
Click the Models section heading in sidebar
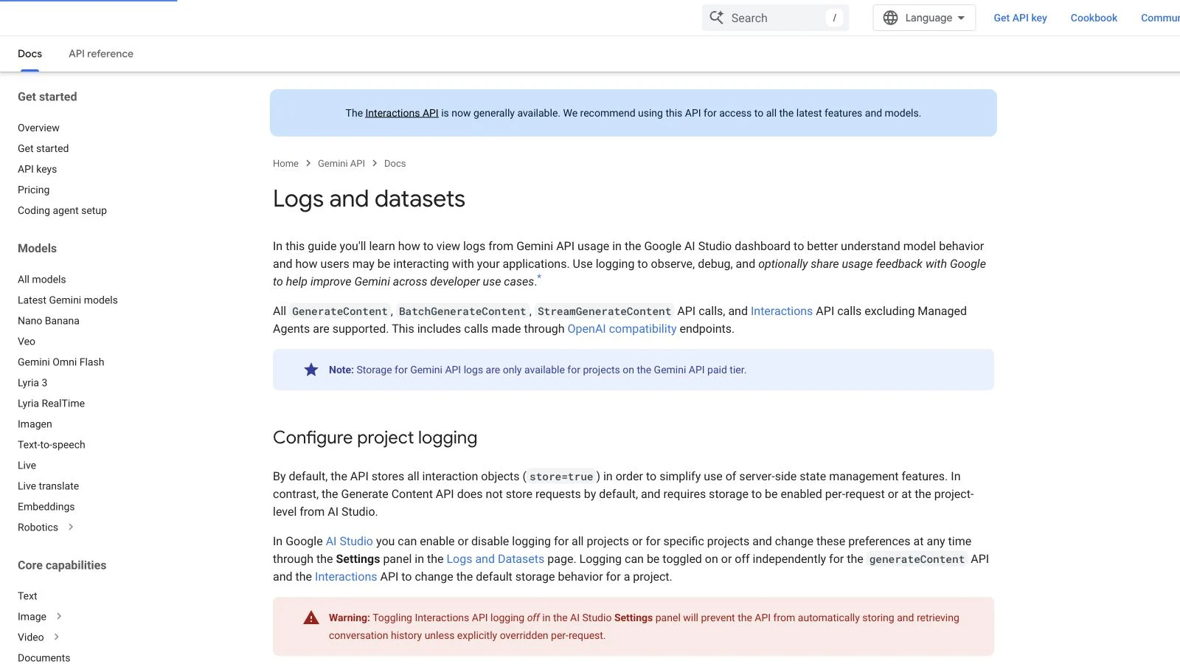(37, 249)
